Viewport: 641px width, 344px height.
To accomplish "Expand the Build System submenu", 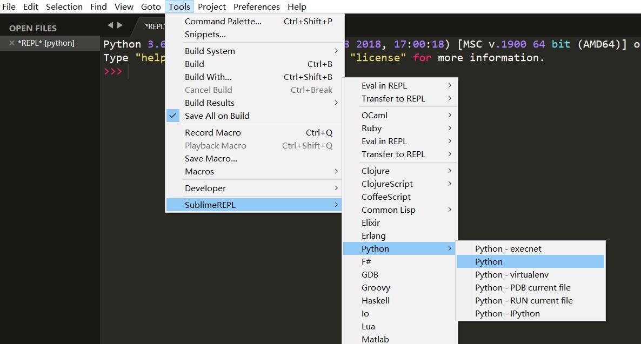I will pyautogui.click(x=210, y=51).
